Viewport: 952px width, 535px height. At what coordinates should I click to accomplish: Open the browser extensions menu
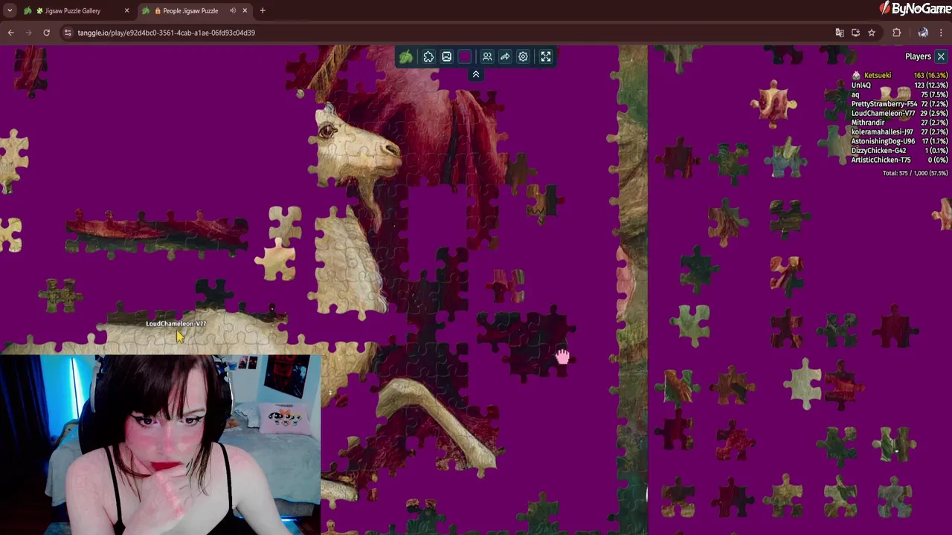click(x=896, y=33)
